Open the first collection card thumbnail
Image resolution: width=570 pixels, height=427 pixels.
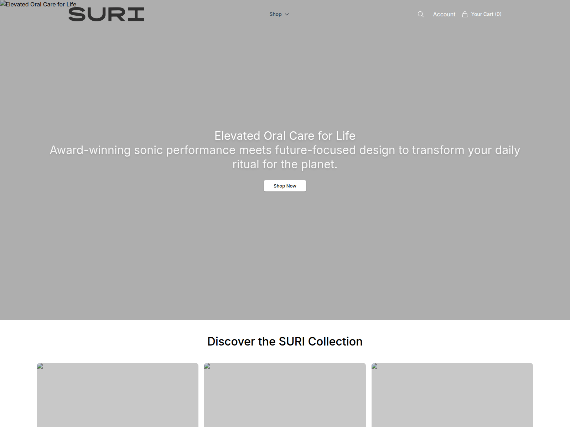[118, 395]
